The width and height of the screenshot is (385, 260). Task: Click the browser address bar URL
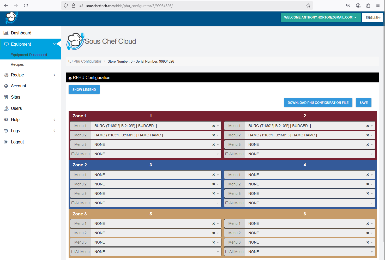[129, 5]
